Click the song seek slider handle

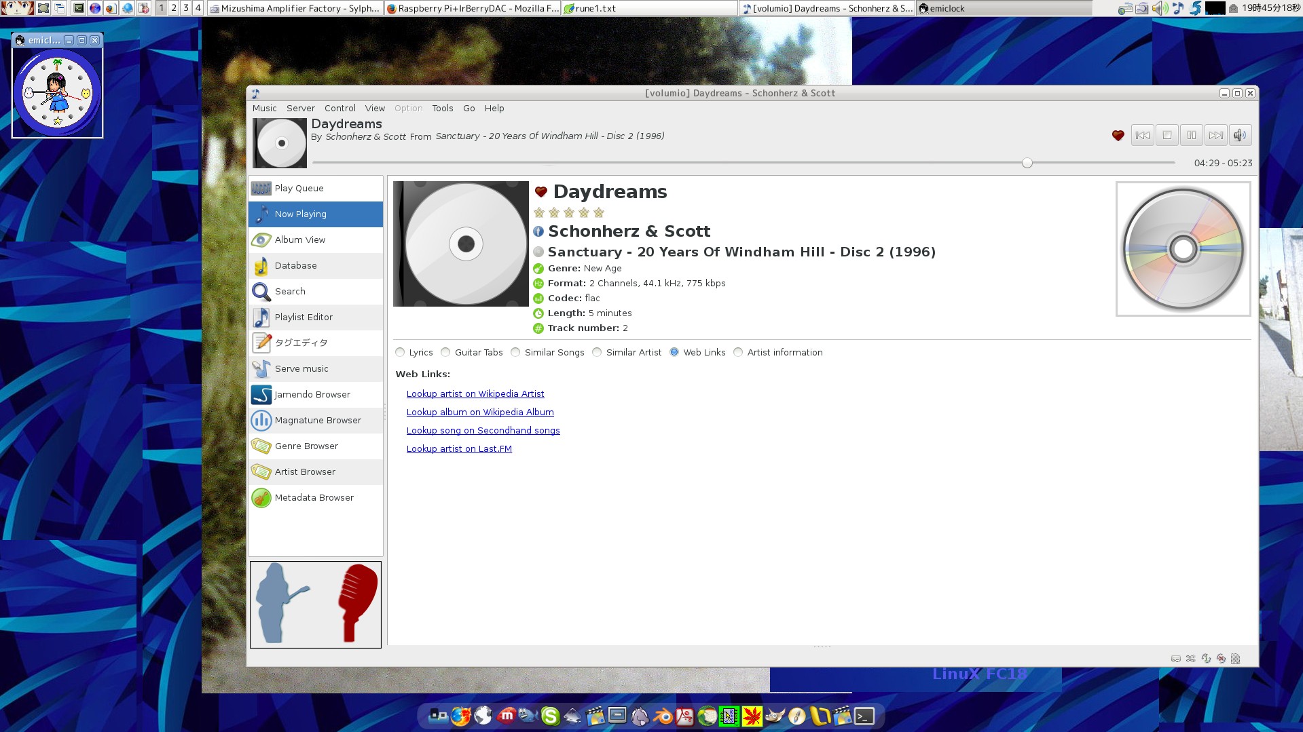point(1027,163)
